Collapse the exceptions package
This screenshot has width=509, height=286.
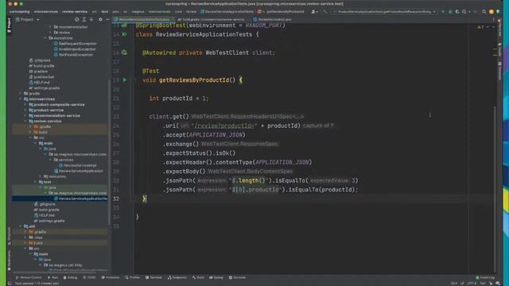click(45, 38)
